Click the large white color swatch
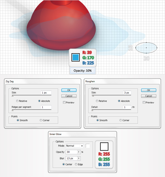The height and width of the screenshot is (177, 165). (104, 147)
